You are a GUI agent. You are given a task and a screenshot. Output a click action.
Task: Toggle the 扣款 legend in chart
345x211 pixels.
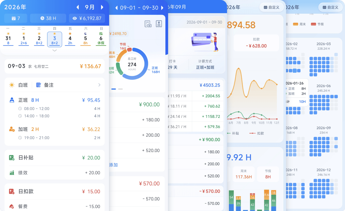click(x=257, y=133)
